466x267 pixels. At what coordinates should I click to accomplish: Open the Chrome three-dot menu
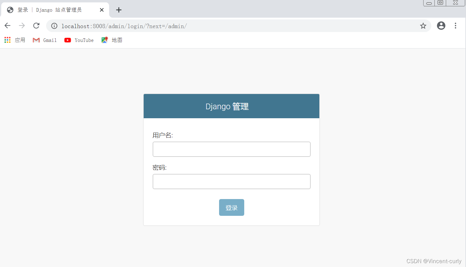pos(455,26)
